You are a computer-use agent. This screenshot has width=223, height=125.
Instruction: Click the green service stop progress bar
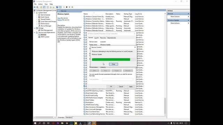[x=114, y=59]
